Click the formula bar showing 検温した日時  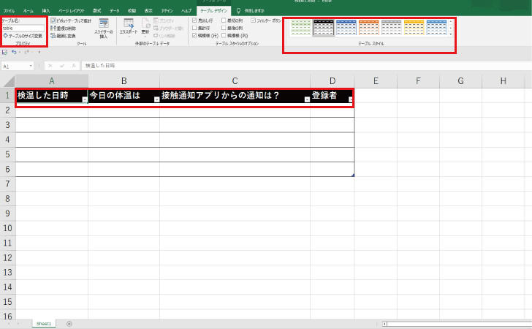(x=305, y=66)
